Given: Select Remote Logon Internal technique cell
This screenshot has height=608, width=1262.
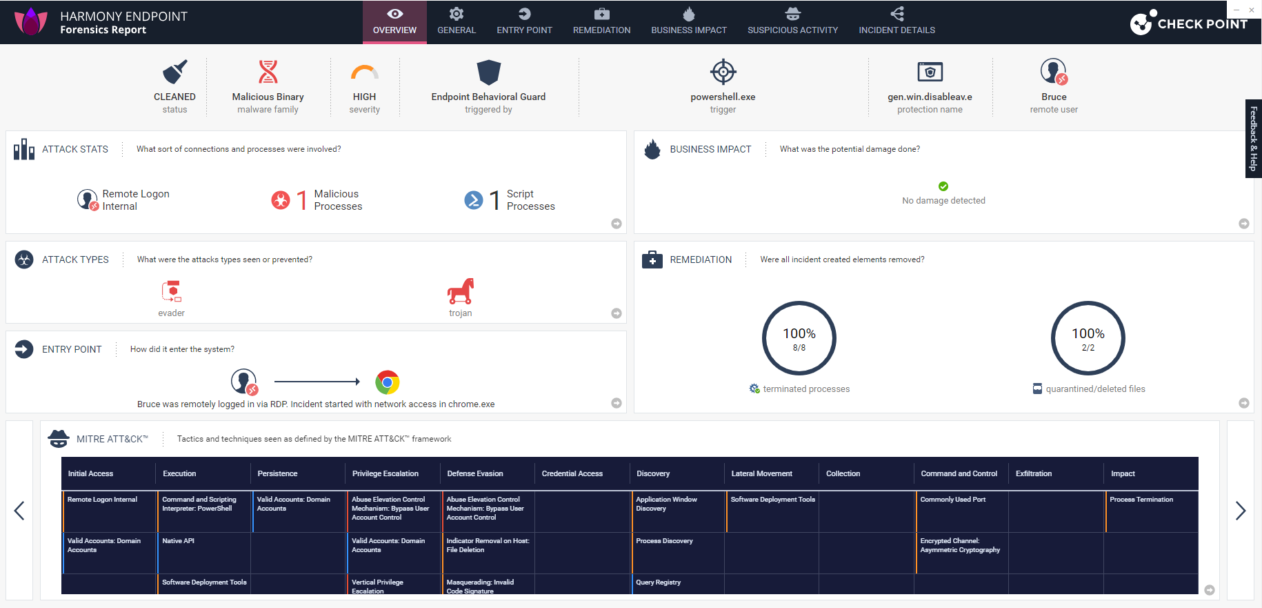Looking at the screenshot, I should 109,511.
